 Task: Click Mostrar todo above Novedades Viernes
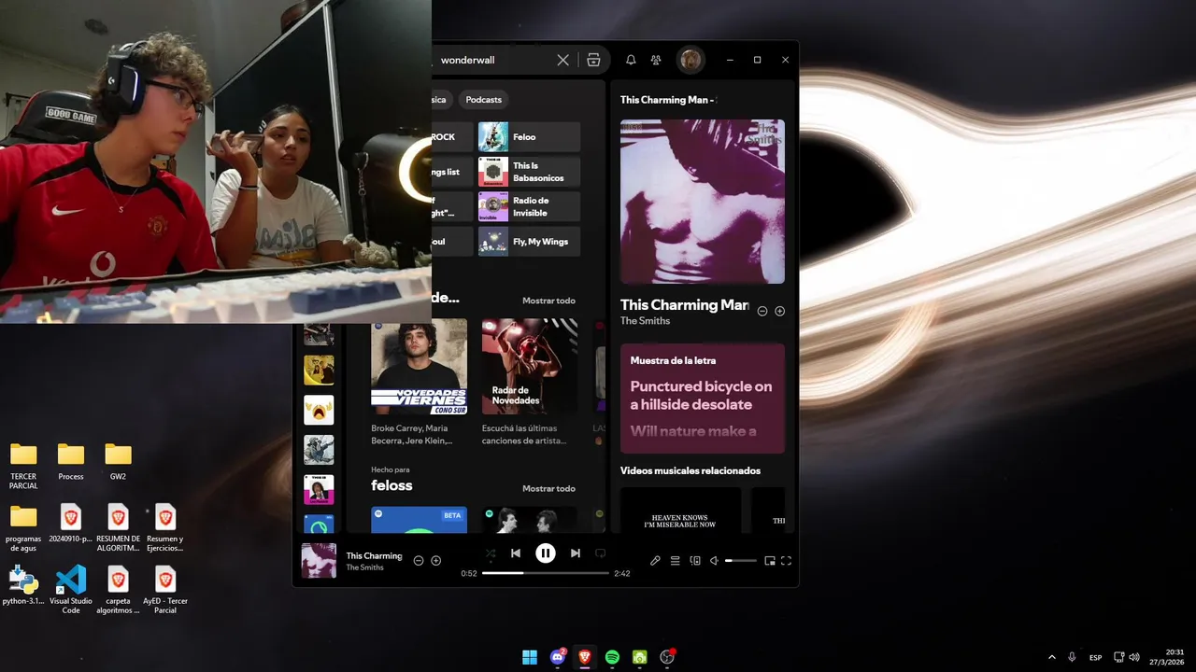tap(548, 301)
